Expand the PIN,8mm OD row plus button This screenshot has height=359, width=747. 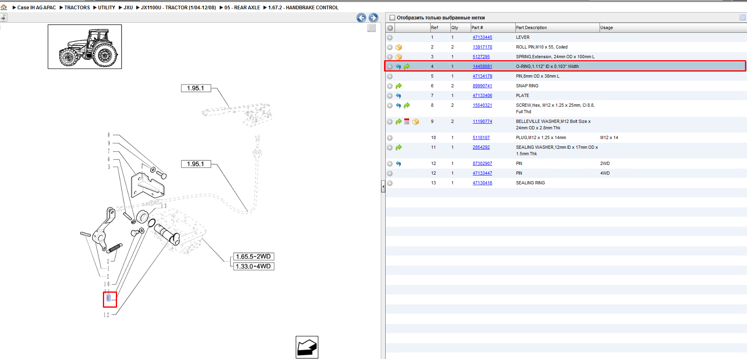390,76
